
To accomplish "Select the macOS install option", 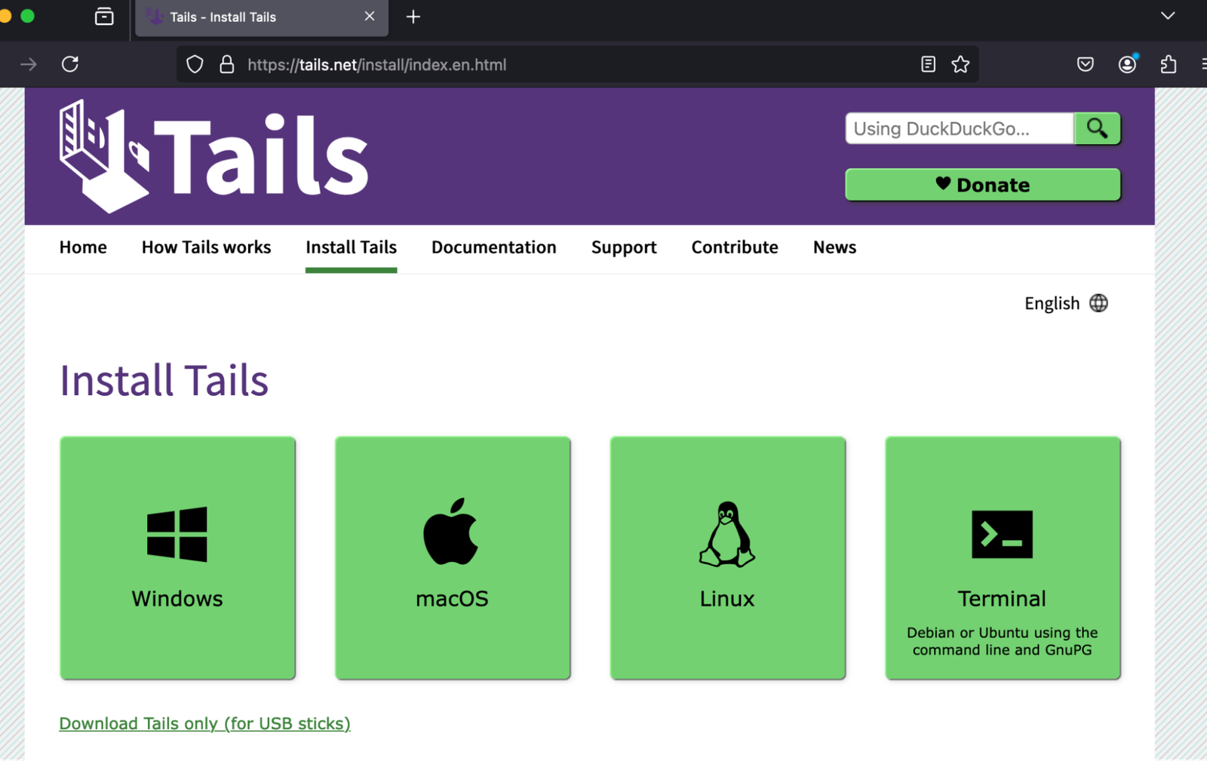I will [451, 557].
